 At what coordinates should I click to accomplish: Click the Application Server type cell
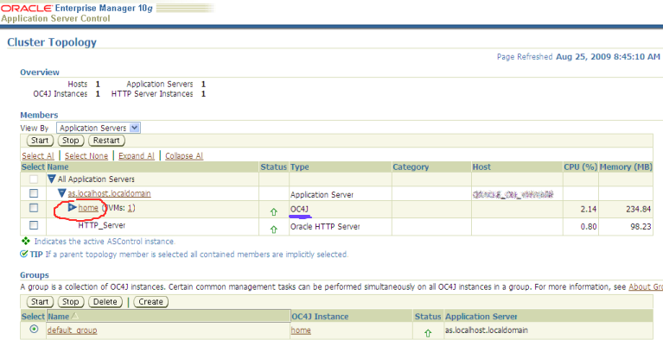coord(322,194)
